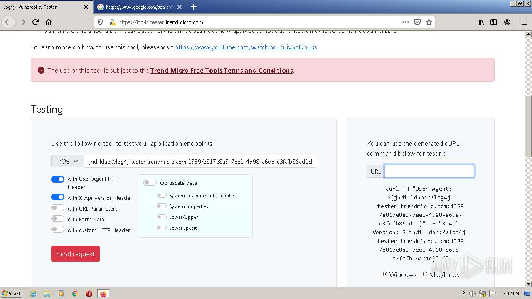Open Opera from taskbar

89,294
